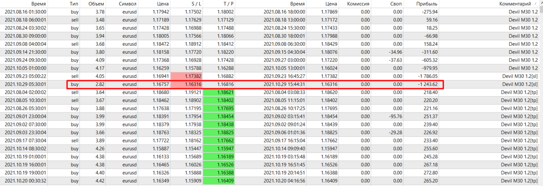Select the profit value -275.94
This screenshot has width=543, height=186.
[429, 12]
